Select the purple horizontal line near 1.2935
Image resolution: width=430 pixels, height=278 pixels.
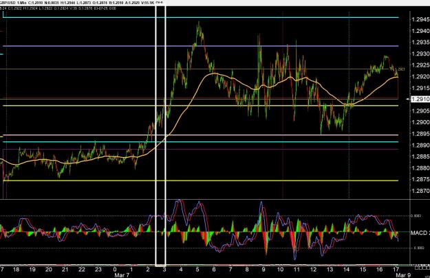tap(200, 46)
